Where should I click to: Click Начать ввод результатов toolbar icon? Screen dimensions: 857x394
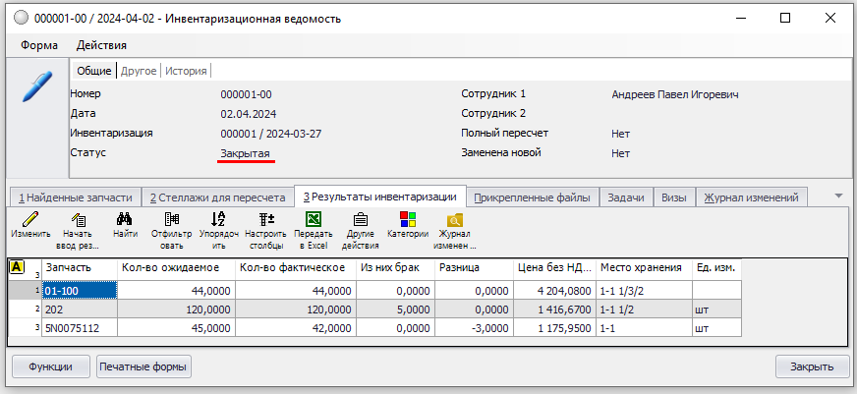pos(76,220)
